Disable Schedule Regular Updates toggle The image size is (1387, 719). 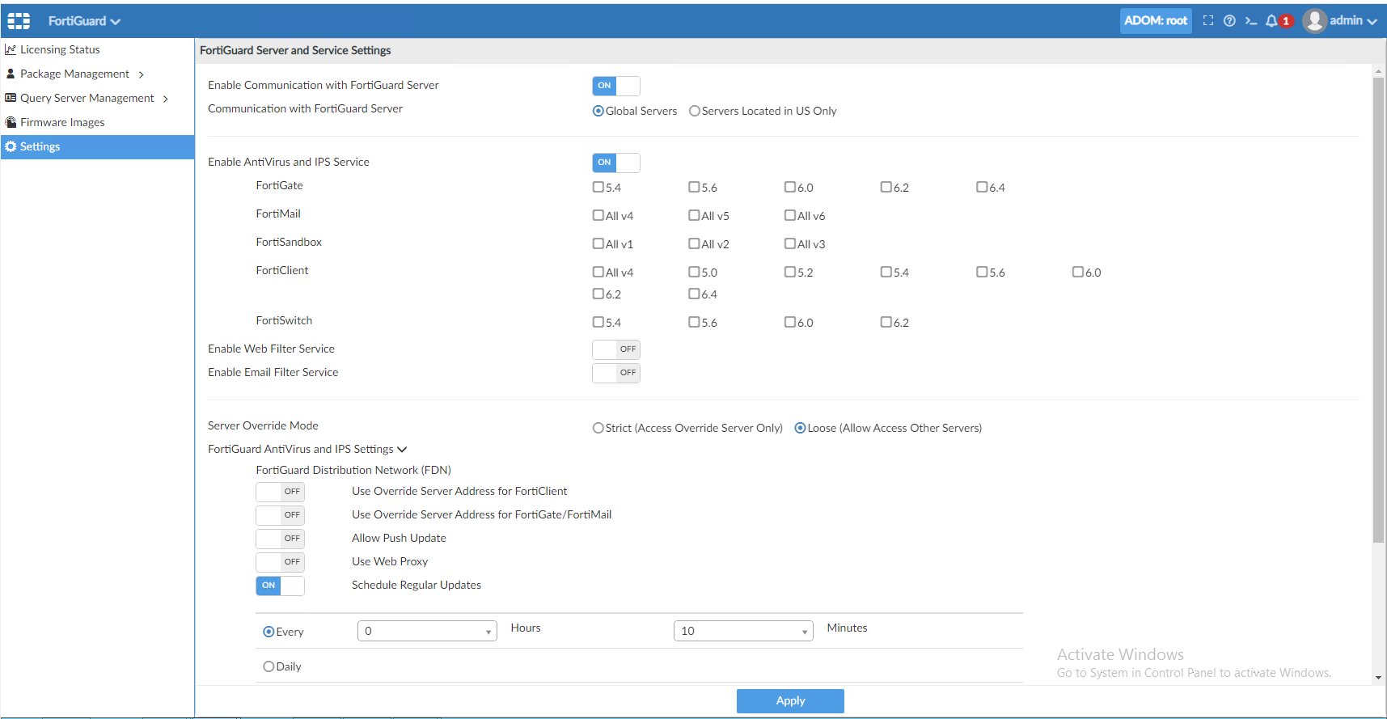point(280,586)
